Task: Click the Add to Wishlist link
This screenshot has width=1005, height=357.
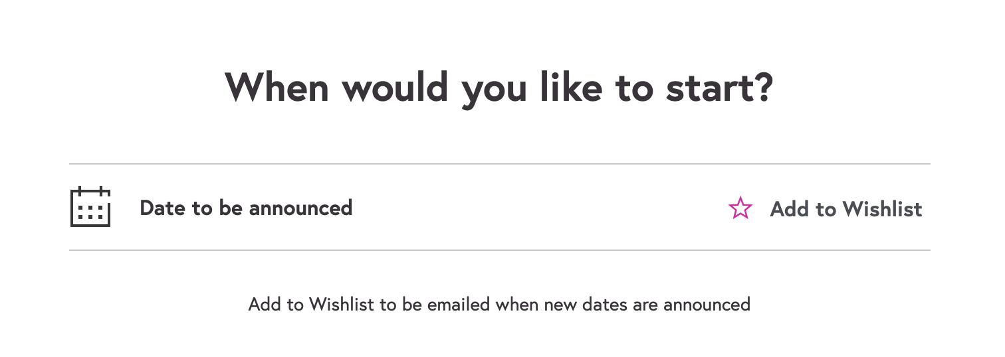Action: 845,209
